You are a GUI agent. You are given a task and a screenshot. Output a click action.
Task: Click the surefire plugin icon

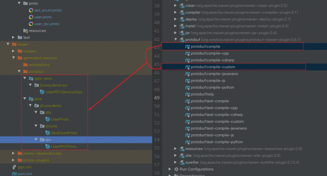(x=182, y=163)
